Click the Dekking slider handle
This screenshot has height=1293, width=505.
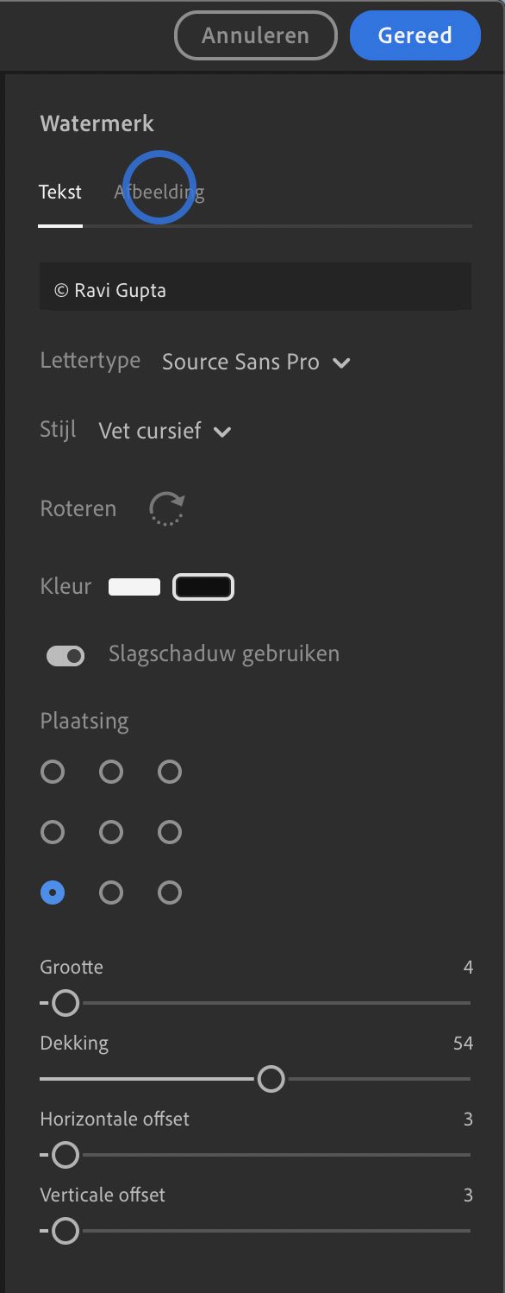[271, 1079]
